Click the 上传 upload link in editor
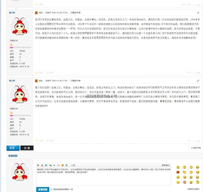The width and height of the screenshot is (203, 192). [x=73, y=165]
